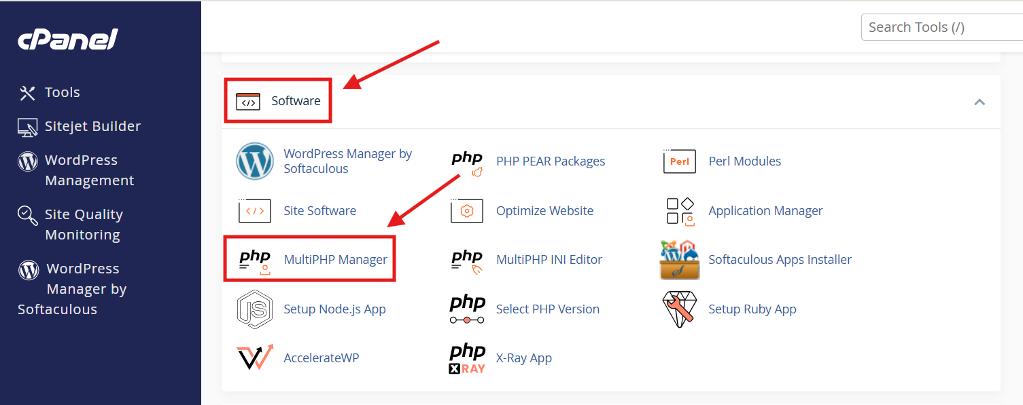Open the MultiPHP INI Editor link
This screenshot has width=1023, height=405.
coord(549,260)
